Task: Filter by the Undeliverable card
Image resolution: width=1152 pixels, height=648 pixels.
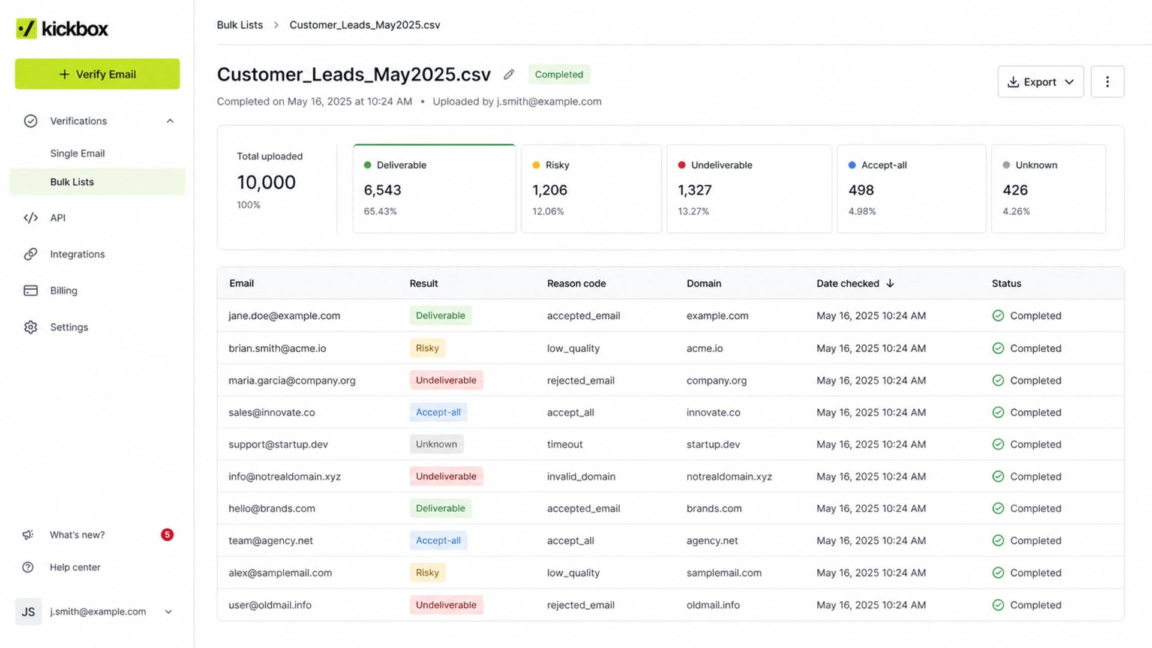Action: (749, 188)
